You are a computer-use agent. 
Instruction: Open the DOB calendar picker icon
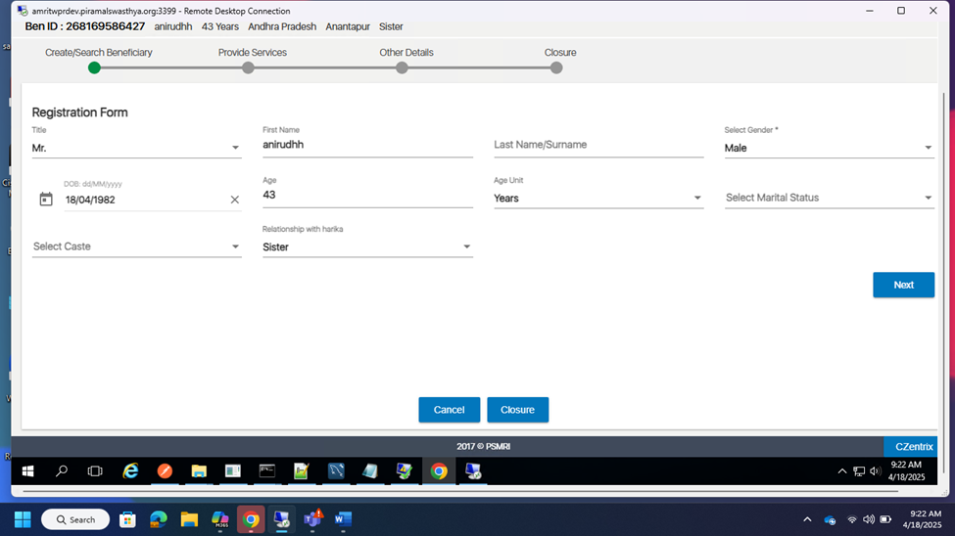pyautogui.click(x=46, y=199)
